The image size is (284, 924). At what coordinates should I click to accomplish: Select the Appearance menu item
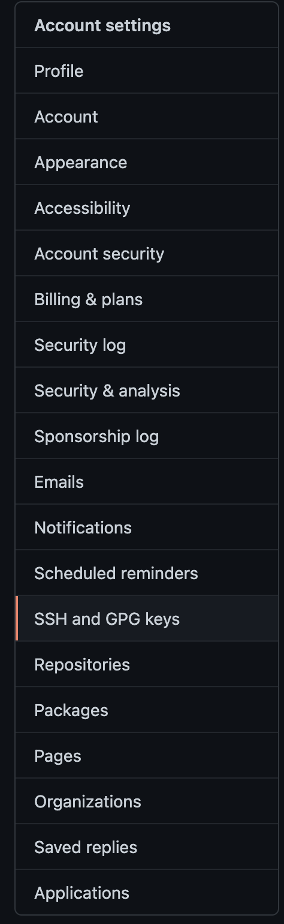point(147,162)
